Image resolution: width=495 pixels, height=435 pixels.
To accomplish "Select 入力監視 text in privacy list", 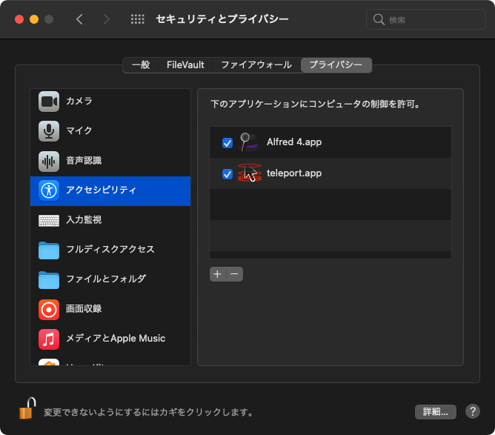I will point(84,219).
